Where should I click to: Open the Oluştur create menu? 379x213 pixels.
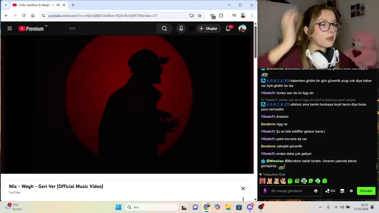tap(208, 28)
